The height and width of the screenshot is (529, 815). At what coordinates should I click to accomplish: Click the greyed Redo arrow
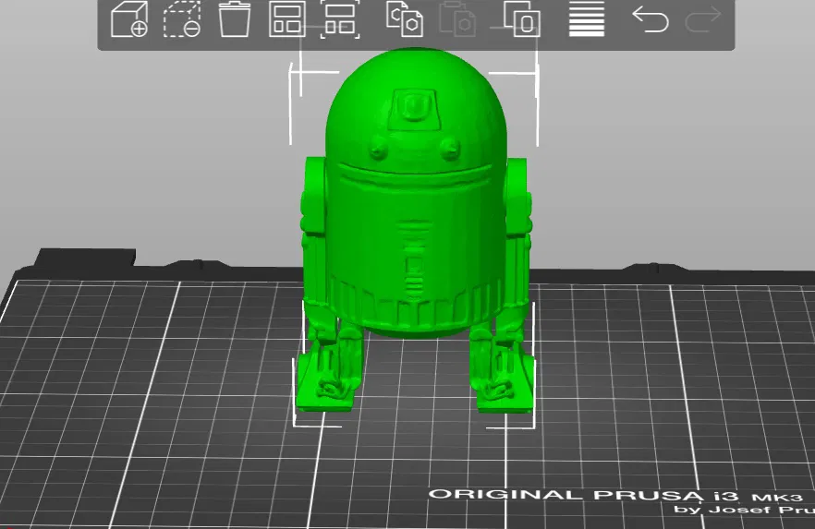[x=703, y=19]
